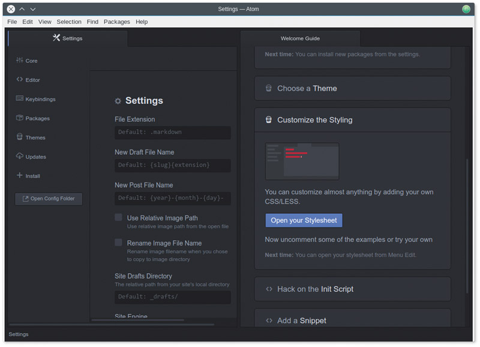Image resolution: width=480 pixels, height=347 pixels.
Task: Click the paint bucket icon beside Choose a Theme
Action: (x=268, y=88)
